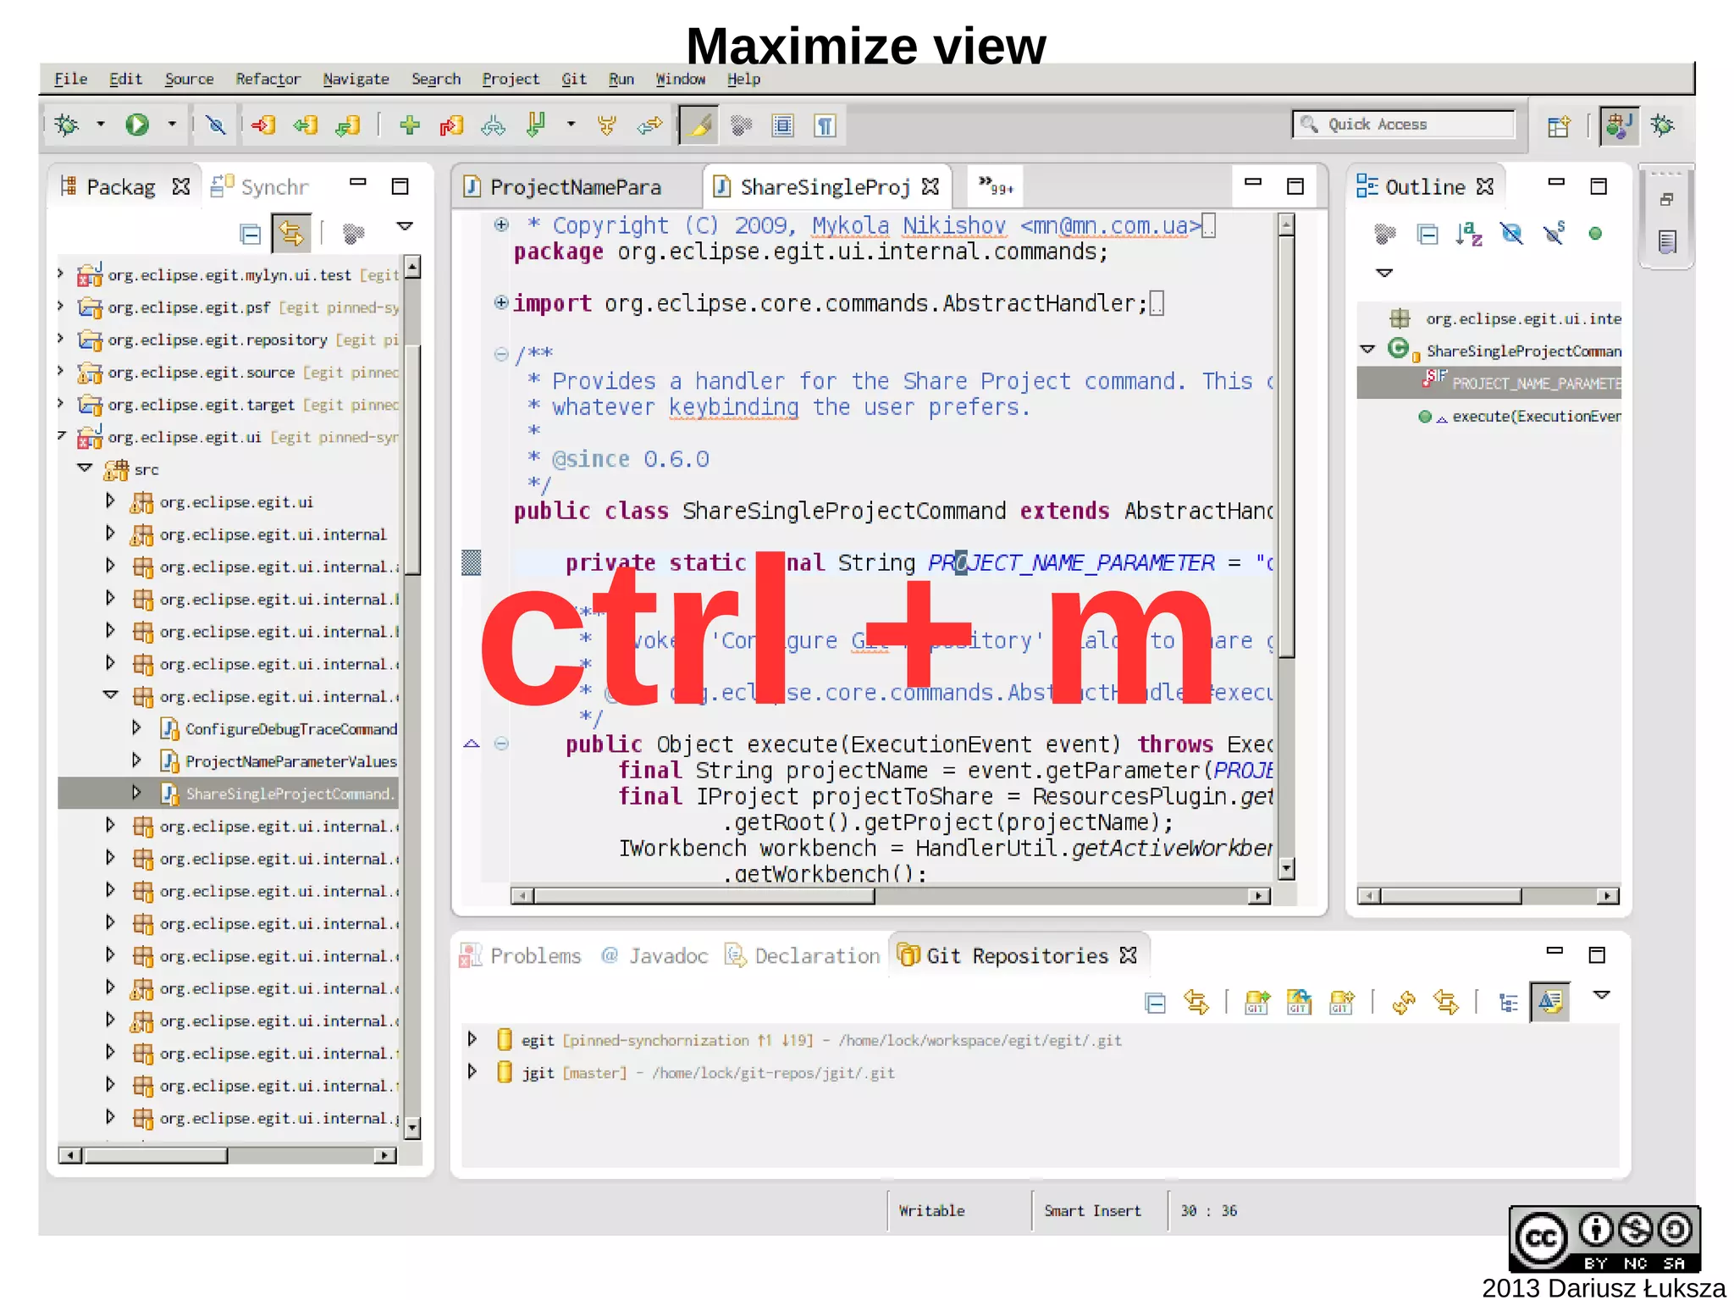1734x1300 pixels.
Task: Open the Debug launch dropdown arrow
Action: tap(101, 124)
